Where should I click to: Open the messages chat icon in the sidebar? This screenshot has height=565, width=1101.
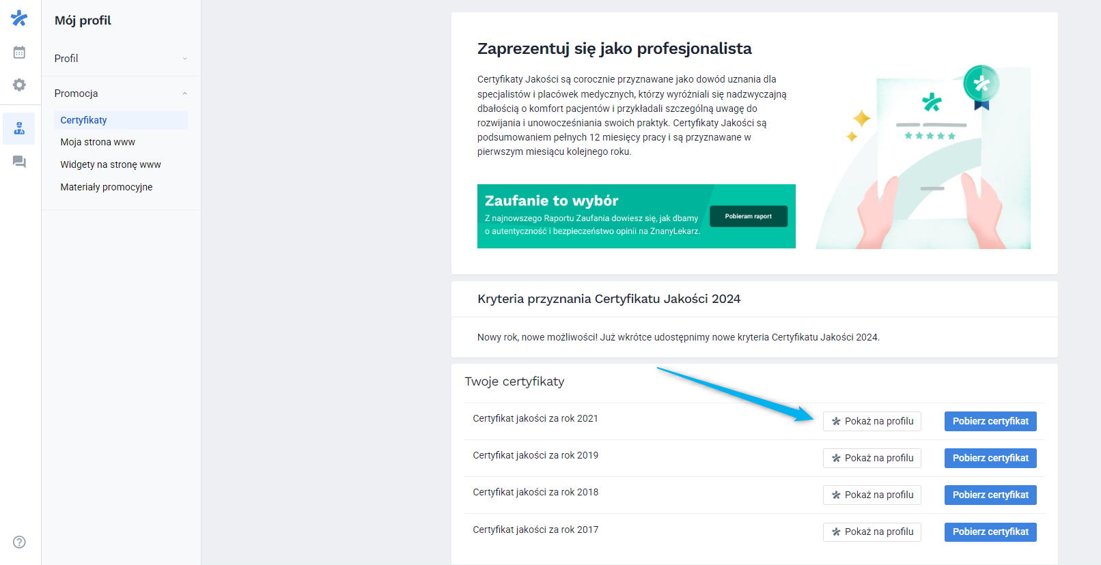pyautogui.click(x=19, y=162)
